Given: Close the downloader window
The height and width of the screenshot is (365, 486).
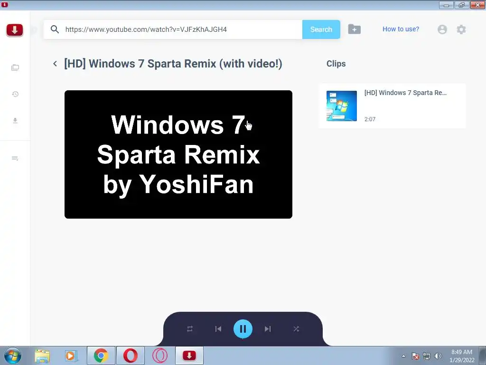Looking at the screenshot, I should (477, 5).
